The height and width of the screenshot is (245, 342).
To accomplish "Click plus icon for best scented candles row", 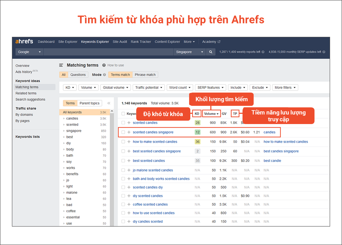I will tap(129, 161).
